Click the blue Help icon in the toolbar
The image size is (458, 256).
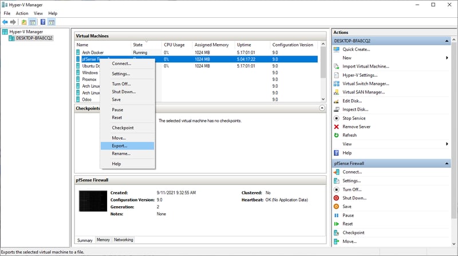(43, 22)
